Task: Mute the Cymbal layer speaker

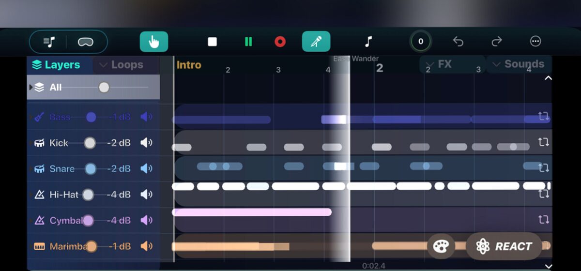Action: click(146, 221)
